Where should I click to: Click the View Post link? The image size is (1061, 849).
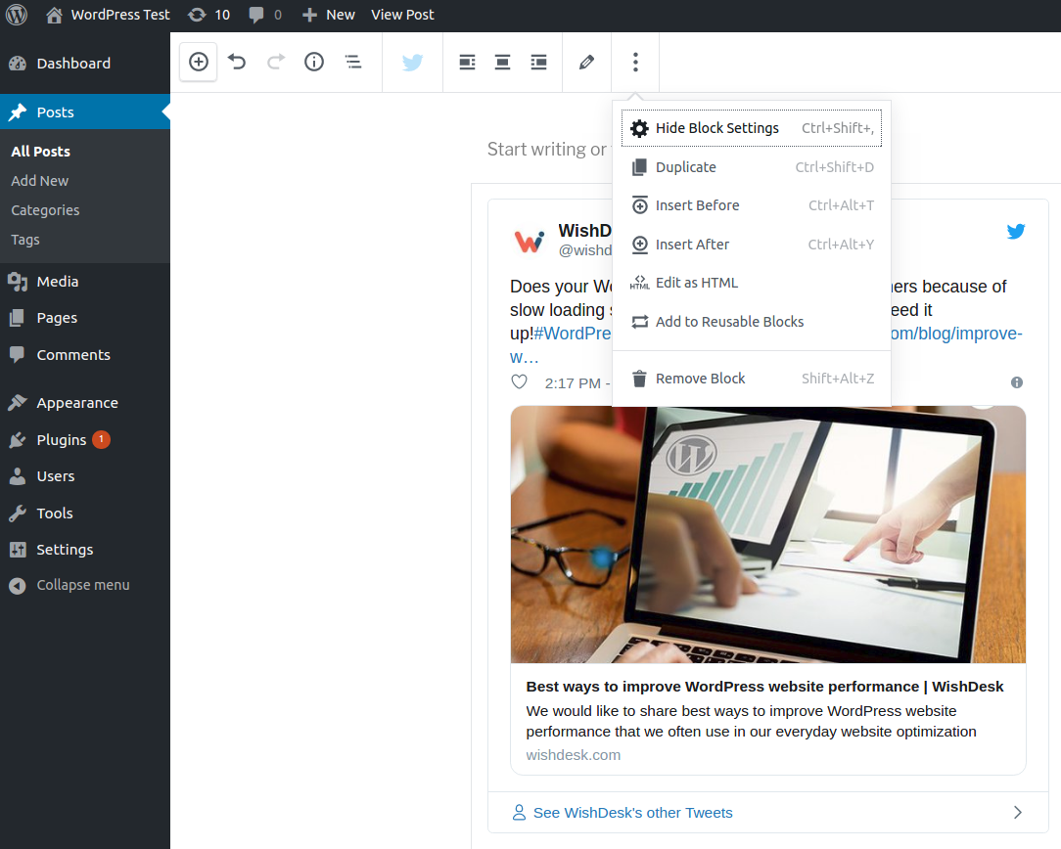(402, 15)
